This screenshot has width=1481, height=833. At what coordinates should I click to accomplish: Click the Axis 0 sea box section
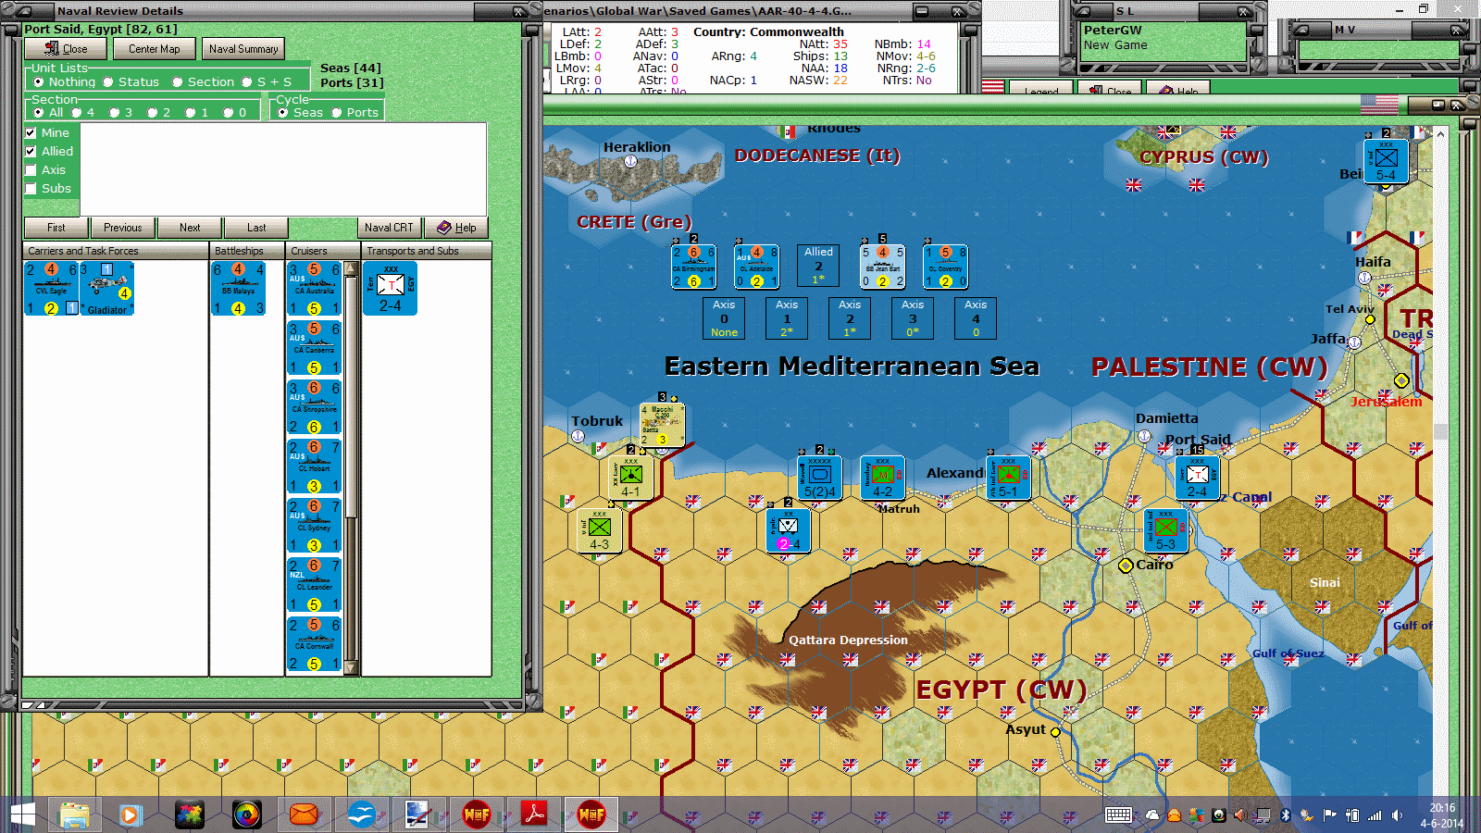point(724,318)
